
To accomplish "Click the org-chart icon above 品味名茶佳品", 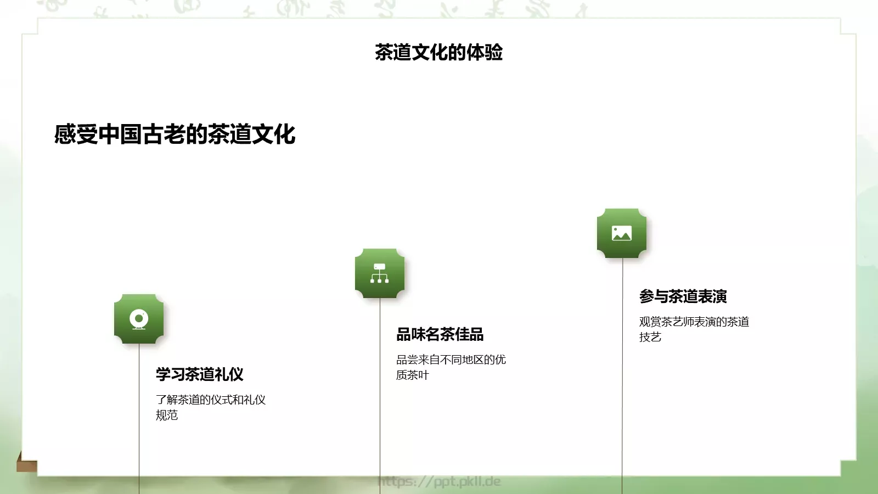I will click(x=380, y=273).
